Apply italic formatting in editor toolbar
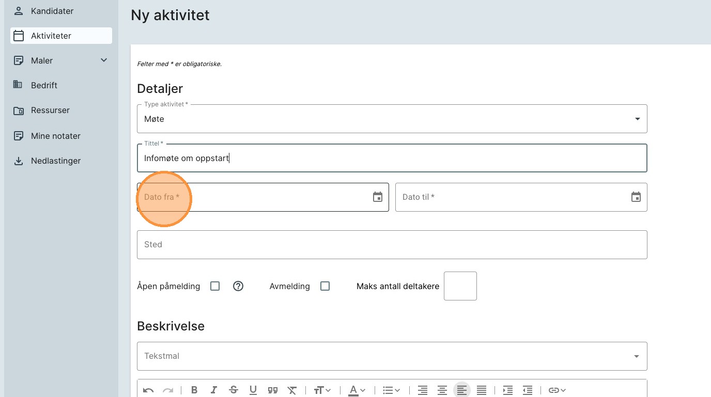Screen dimensions: 711x397 pos(214,390)
